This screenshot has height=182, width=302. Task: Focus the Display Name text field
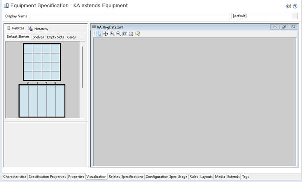point(129,16)
